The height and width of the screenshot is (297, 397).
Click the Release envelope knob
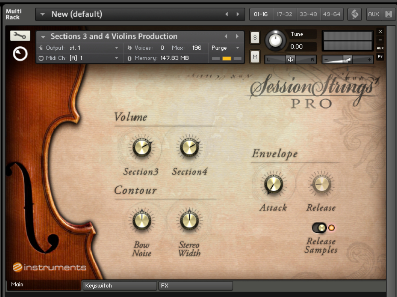321,184
